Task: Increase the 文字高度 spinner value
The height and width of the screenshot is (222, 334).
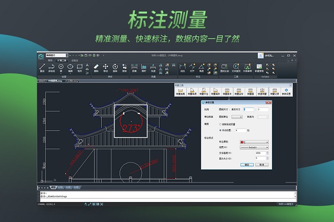Action: pyautogui.click(x=268, y=152)
